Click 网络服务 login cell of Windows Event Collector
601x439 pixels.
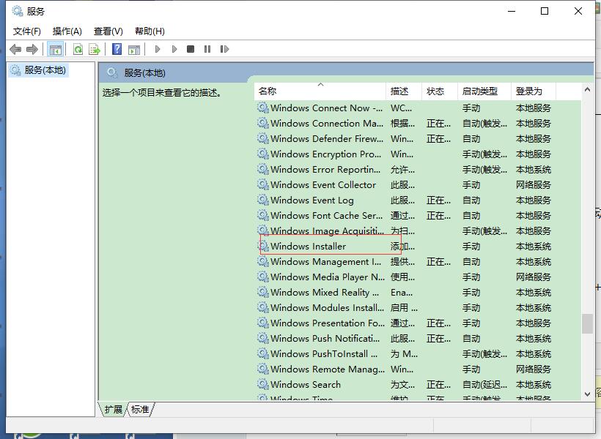533,185
